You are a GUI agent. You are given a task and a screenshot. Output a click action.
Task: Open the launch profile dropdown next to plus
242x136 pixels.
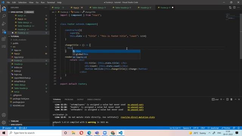click(223, 99)
